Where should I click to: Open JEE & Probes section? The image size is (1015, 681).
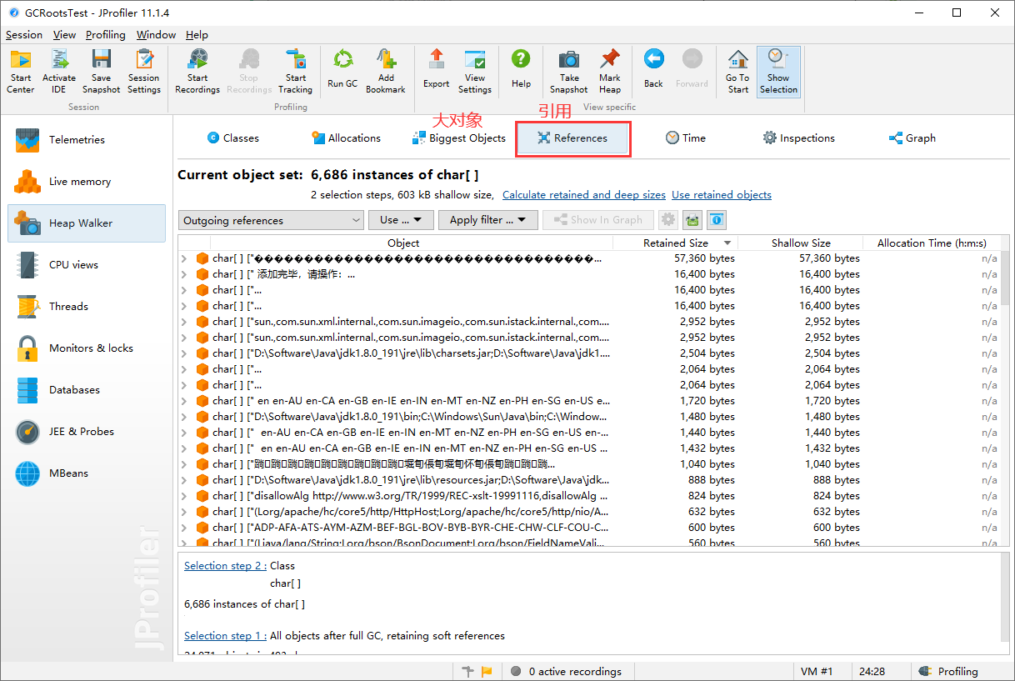point(87,432)
